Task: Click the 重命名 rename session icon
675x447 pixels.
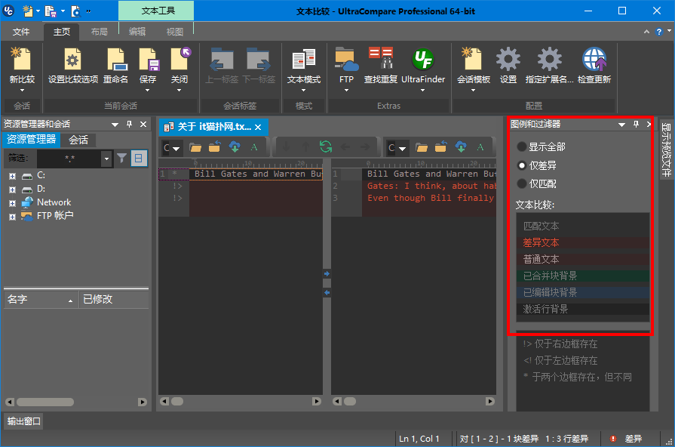Action: point(116,60)
